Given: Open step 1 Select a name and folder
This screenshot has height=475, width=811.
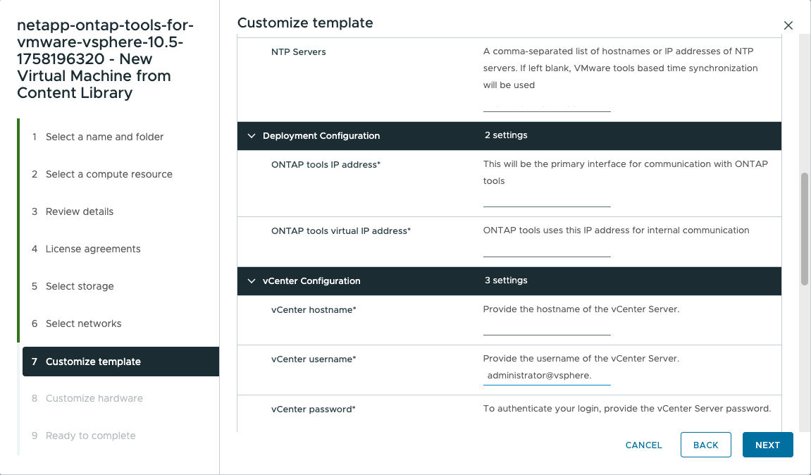Looking at the screenshot, I should click(104, 137).
